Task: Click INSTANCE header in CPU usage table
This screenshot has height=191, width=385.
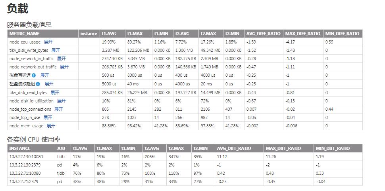Action: pyautogui.click(x=20, y=148)
